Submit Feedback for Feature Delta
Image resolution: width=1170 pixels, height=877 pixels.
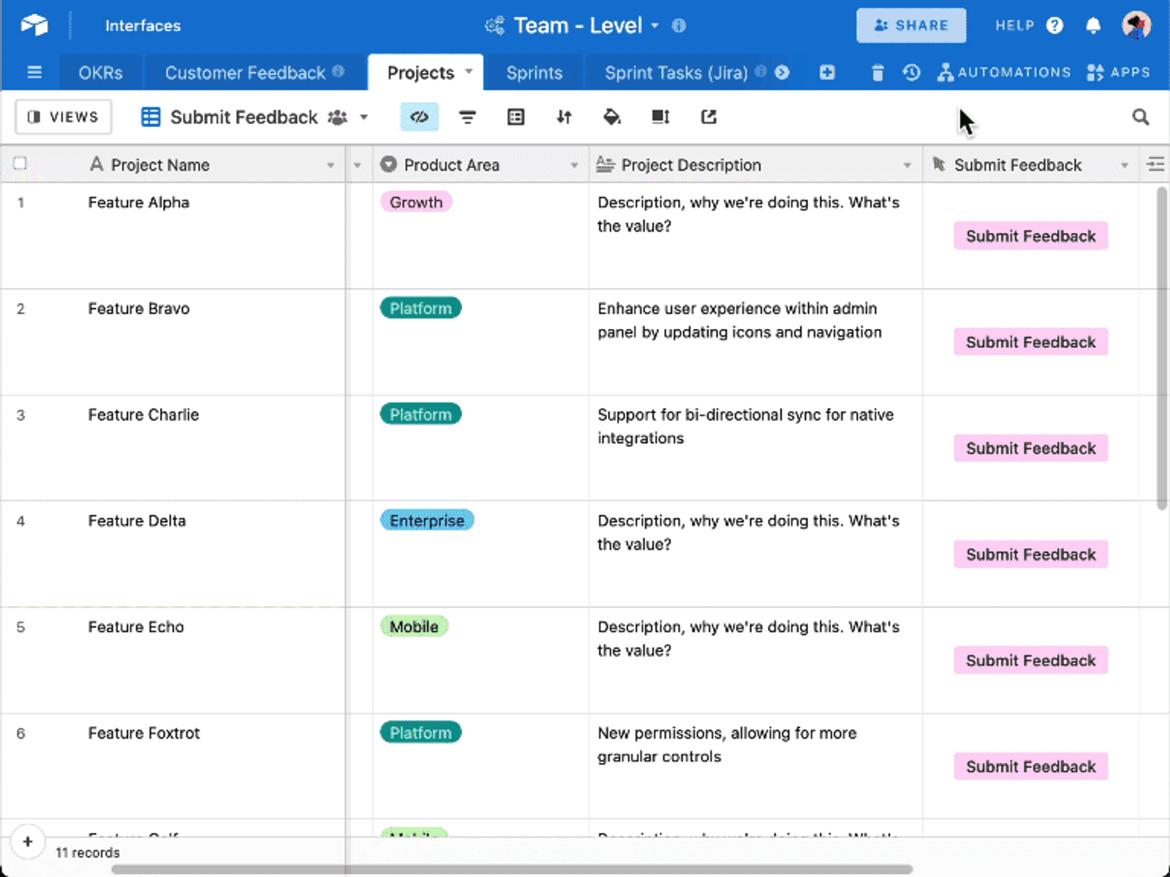coord(1031,554)
